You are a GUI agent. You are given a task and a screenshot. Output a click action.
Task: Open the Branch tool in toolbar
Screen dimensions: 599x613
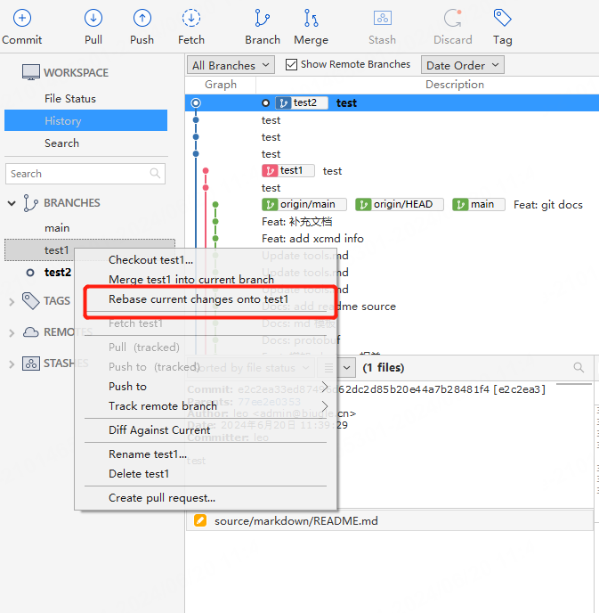click(263, 18)
